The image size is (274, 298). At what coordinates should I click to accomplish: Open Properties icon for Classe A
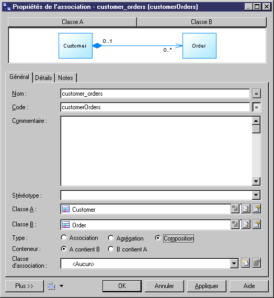coord(257,209)
